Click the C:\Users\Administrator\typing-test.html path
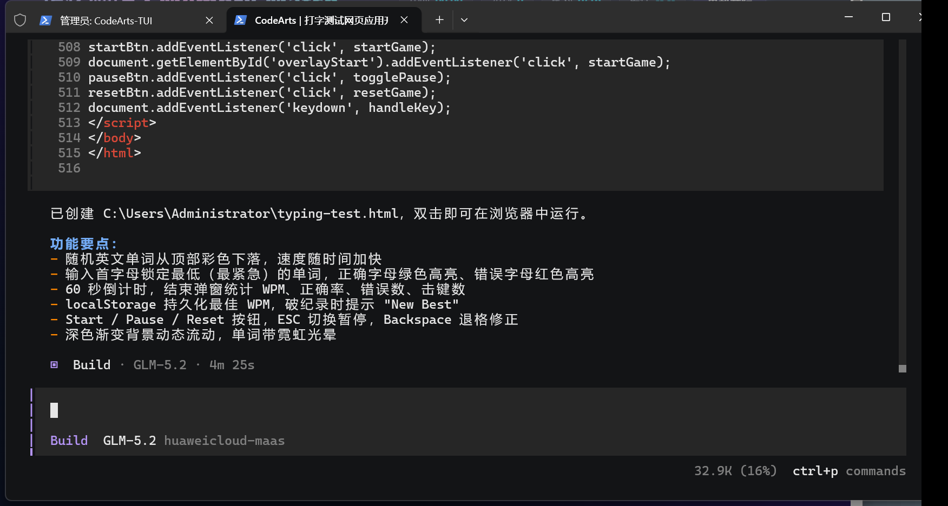The height and width of the screenshot is (506, 948). click(251, 214)
